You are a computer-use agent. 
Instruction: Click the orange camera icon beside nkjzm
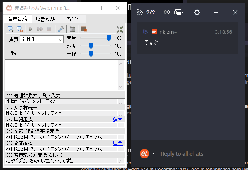(x=154, y=32)
